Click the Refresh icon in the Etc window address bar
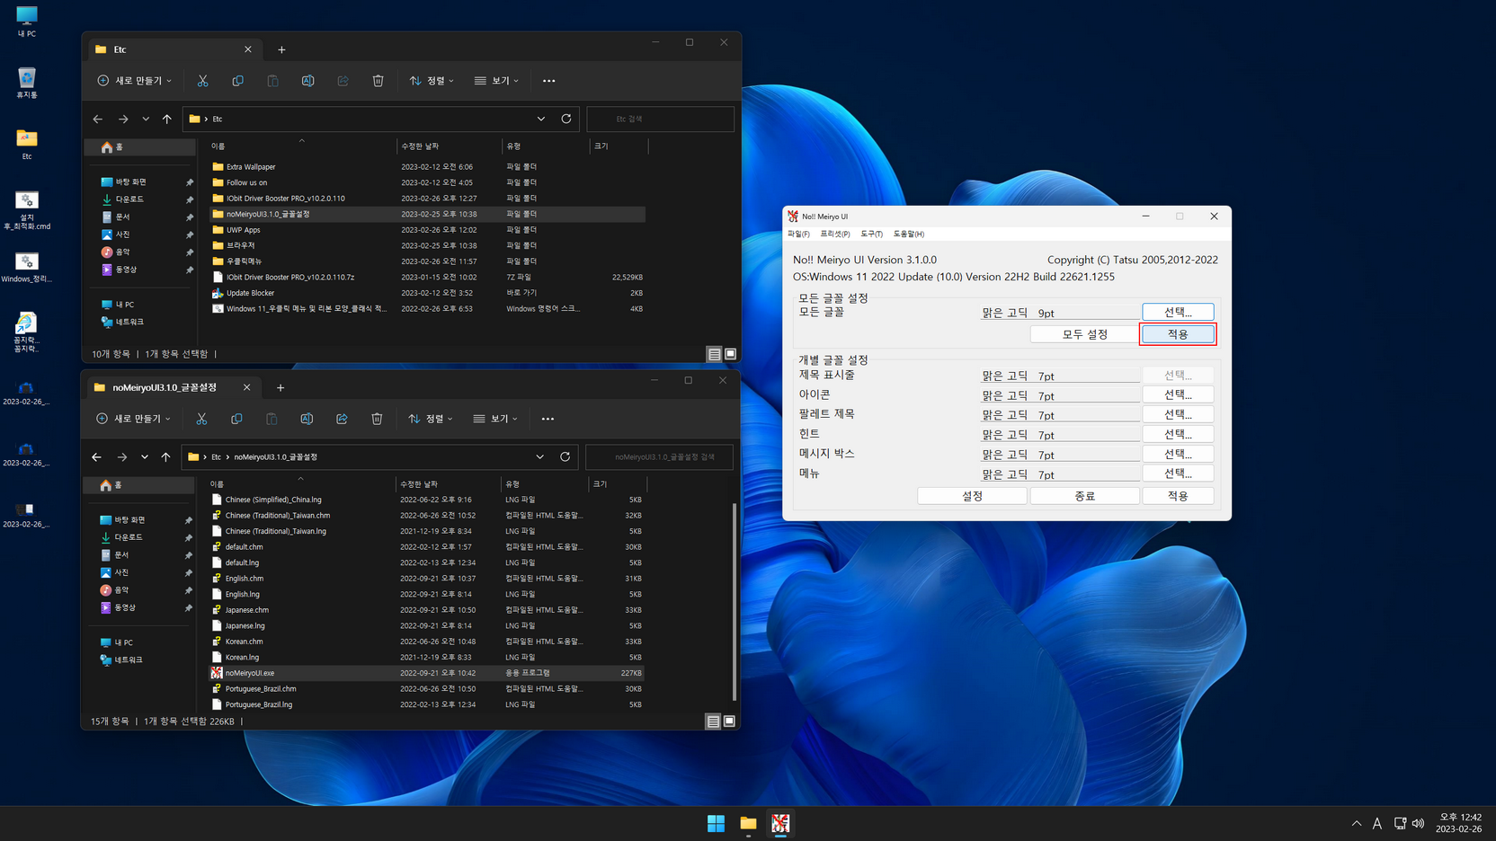 (x=566, y=119)
